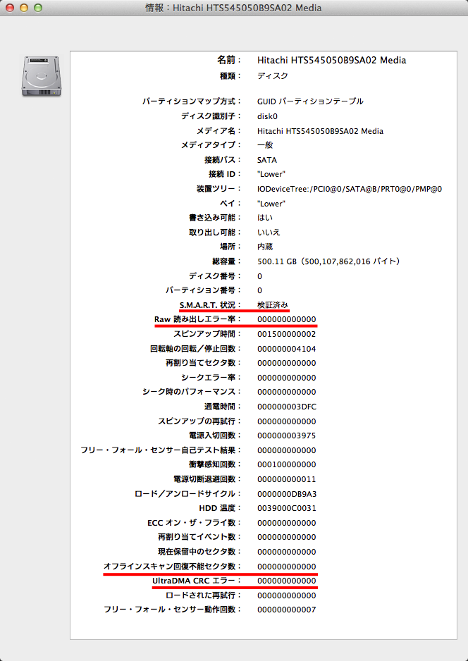The image size is (468, 661).
Task: Click フリー・フォール・センサー動作回数 label
Action: [x=172, y=610]
